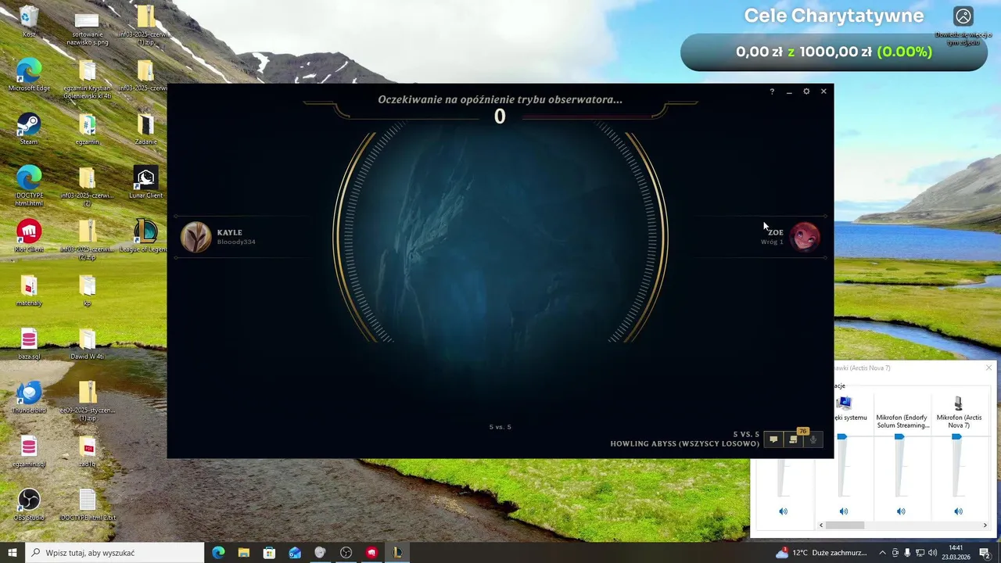Open clock and calendar 14:41
The height and width of the screenshot is (563, 1001).
956,553
